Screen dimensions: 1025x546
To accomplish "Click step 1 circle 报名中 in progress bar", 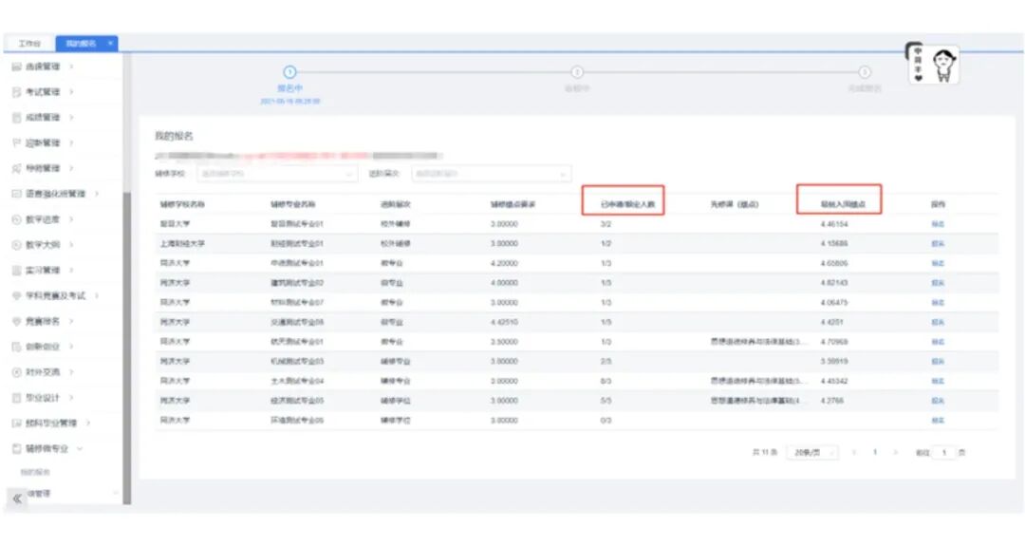I will [289, 72].
